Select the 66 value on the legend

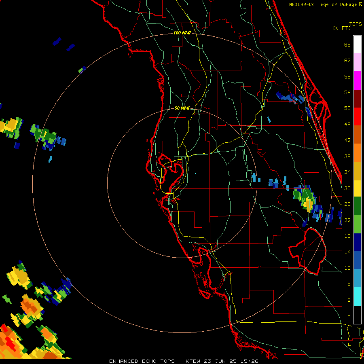pyautogui.click(x=347, y=45)
